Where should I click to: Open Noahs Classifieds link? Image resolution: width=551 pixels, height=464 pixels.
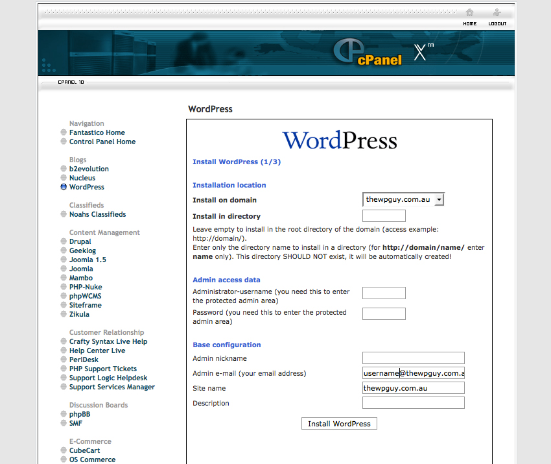tap(97, 214)
